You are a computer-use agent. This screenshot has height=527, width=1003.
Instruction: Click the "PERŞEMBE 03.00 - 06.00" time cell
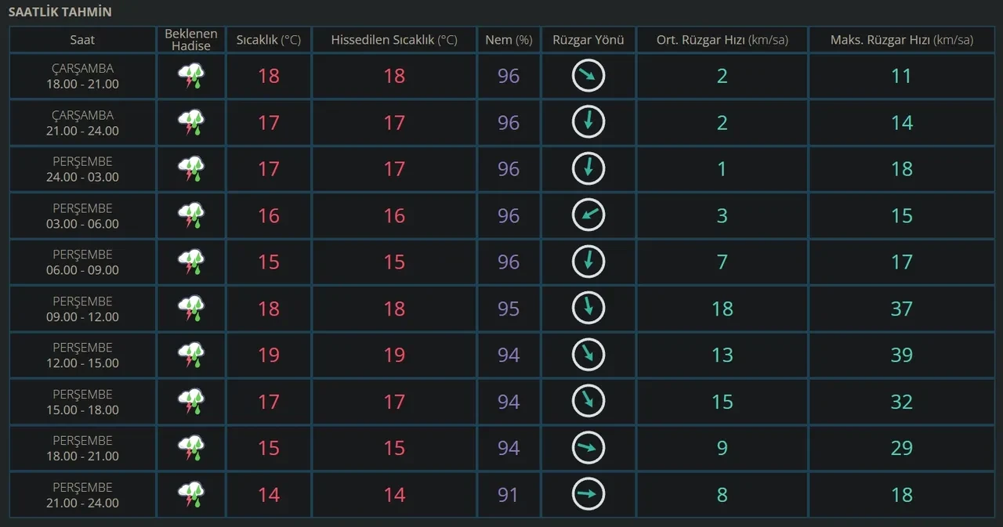(x=82, y=215)
